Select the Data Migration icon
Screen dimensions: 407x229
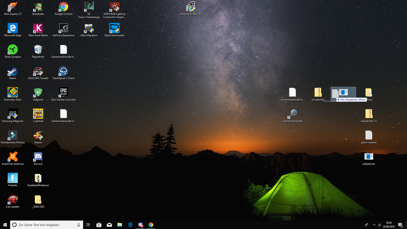pyautogui.click(x=89, y=30)
